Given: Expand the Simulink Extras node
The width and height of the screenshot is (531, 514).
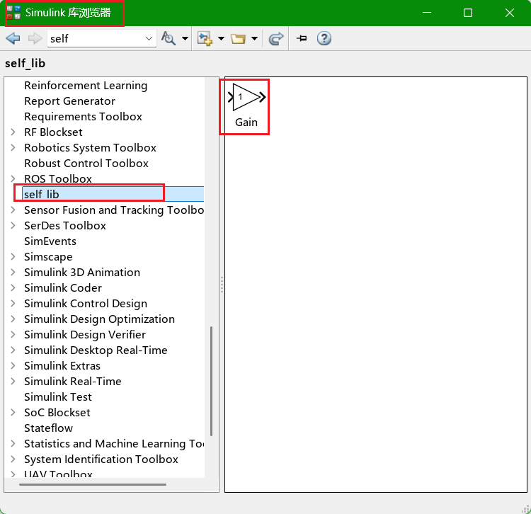Looking at the screenshot, I should pyautogui.click(x=13, y=366).
